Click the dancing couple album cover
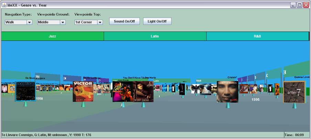The width and height of the screenshot is (311, 139). [123, 92]
